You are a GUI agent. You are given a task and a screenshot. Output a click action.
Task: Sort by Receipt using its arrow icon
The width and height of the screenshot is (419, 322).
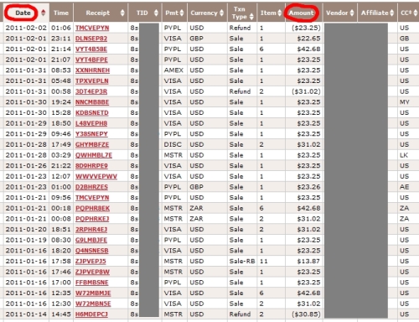point(122,13)
